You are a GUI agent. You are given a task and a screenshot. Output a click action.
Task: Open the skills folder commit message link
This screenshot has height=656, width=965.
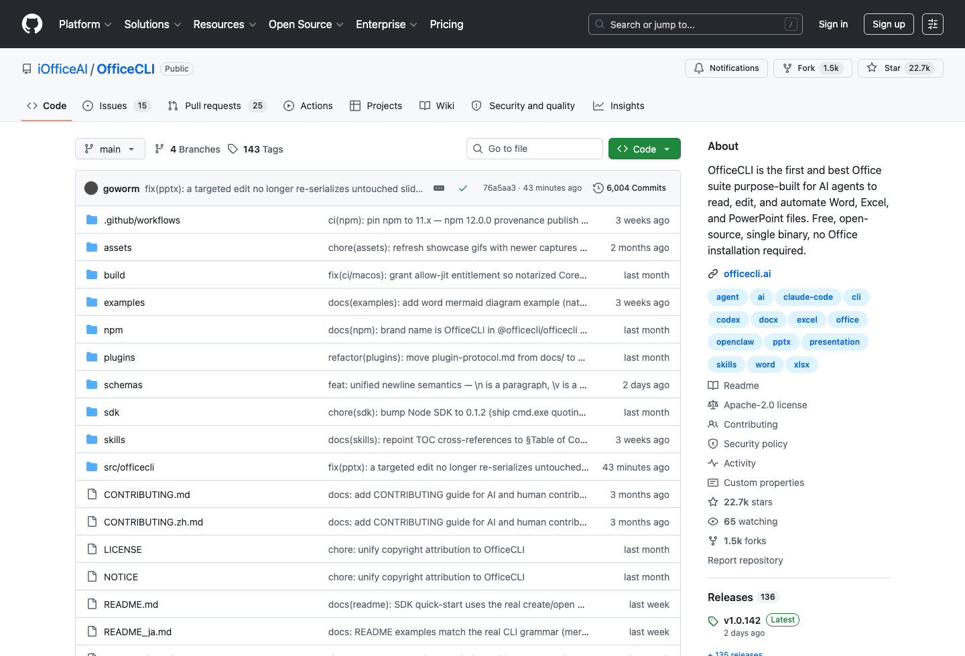(458, 440)
